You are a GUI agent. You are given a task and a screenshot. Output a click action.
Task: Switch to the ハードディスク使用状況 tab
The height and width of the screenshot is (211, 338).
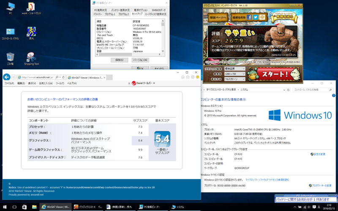pyautogui.click(x=155, y=14)
